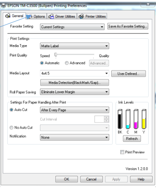Click Media Detection(BlackMark/Gap)... button
The width and height of the screenshot is (156, 190).
coord(75,83)
